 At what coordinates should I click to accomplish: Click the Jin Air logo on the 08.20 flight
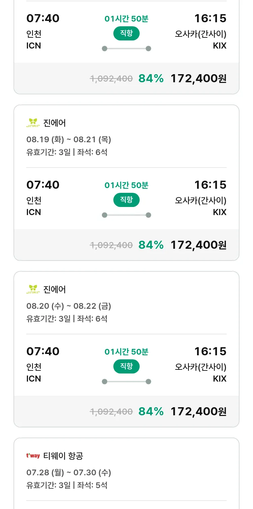pyautogui.click(x=33, y=289)
